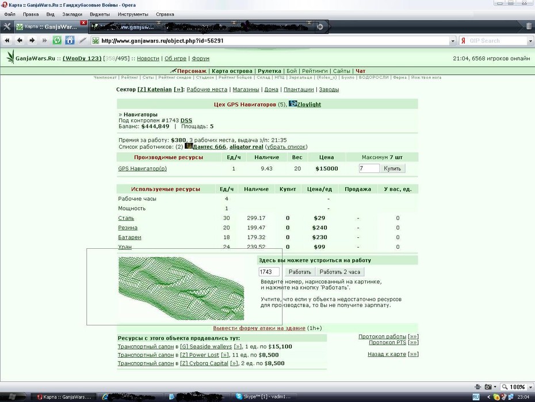The width and height of the screenshot is (535, 402).
Task: Click the Купить button
Action: [392, 168]
